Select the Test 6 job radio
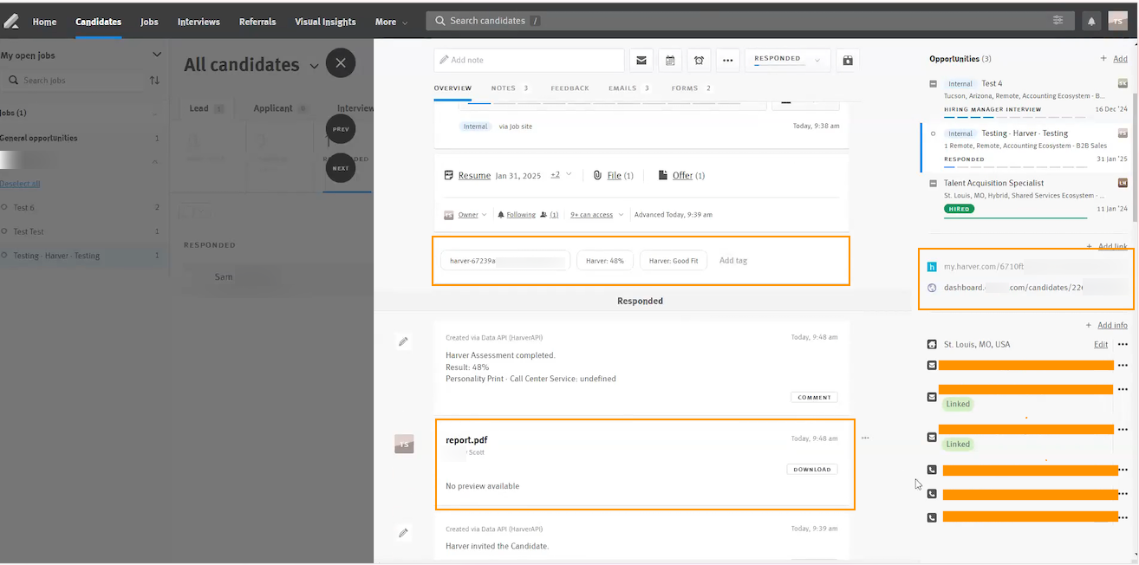This screenshot has width=1139, height=565. (x=5, y=208)
